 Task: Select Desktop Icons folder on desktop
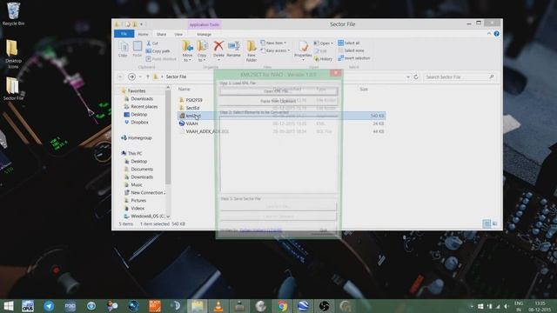coord(13,54)
